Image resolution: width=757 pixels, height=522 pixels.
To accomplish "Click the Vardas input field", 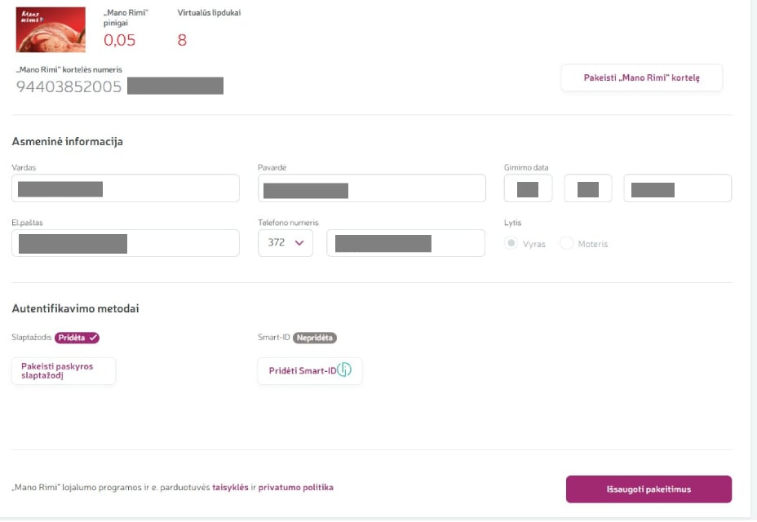I will tap(126, 188).
